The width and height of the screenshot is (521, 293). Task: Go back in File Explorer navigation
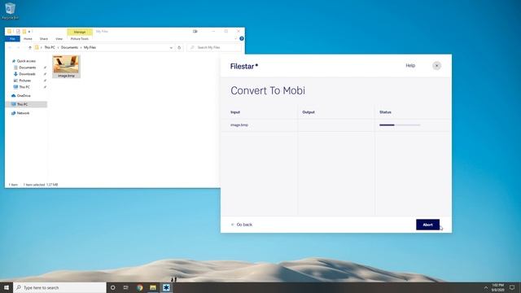pyautogui.click(x=10, y=48)
